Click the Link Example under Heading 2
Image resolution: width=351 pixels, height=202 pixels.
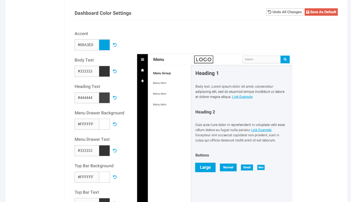click(261, 130)
